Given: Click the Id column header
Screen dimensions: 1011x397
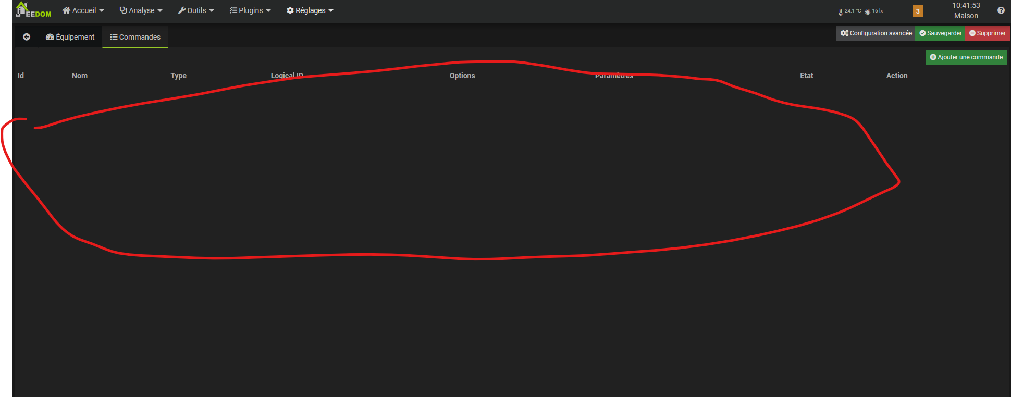Looking at the screenshot, I should point(21,76).
